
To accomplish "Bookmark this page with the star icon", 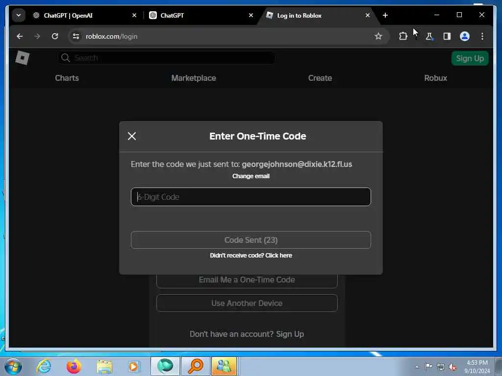I will coord(378,36).
